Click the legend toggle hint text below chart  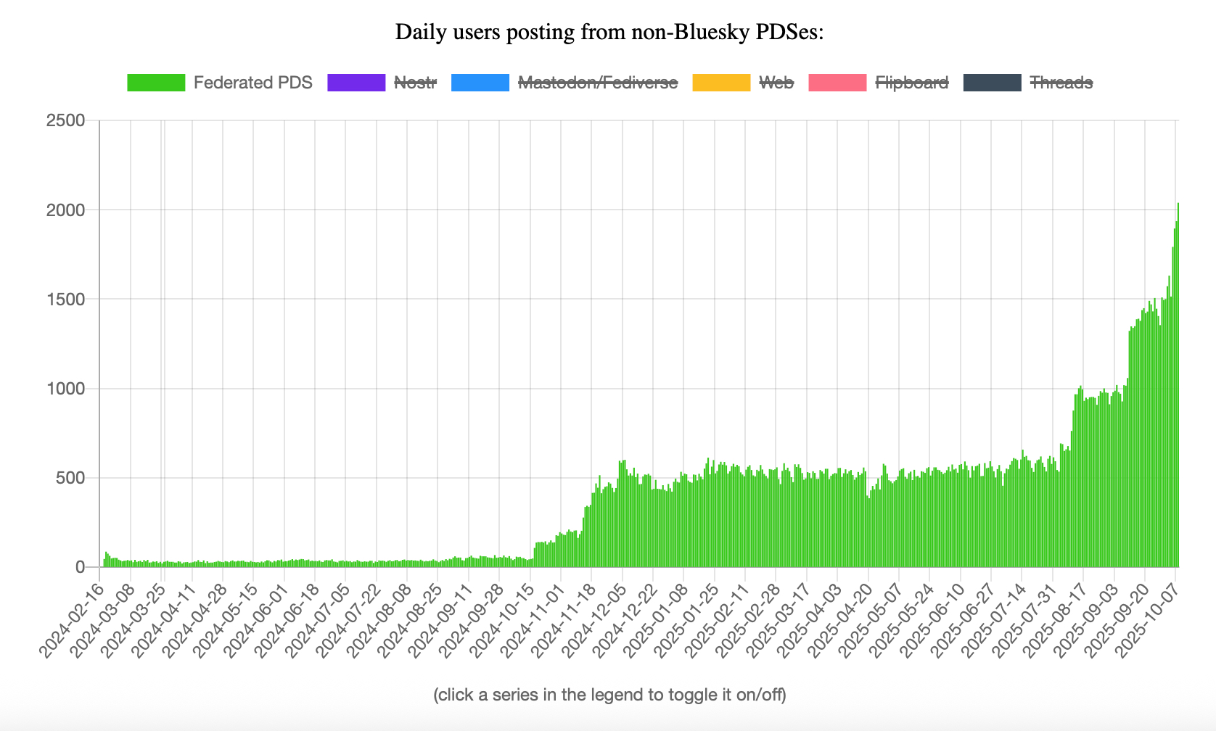[609, 695]
